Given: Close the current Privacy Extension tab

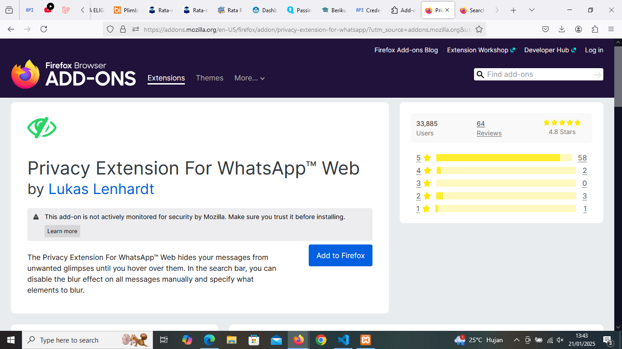Looking at the screenshot, I should [447, 10].
